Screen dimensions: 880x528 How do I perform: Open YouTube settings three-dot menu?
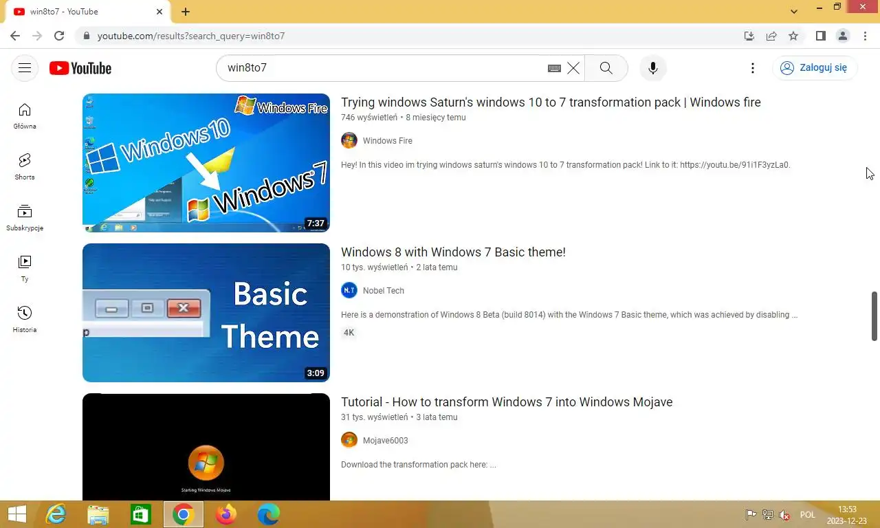(753, 68)
